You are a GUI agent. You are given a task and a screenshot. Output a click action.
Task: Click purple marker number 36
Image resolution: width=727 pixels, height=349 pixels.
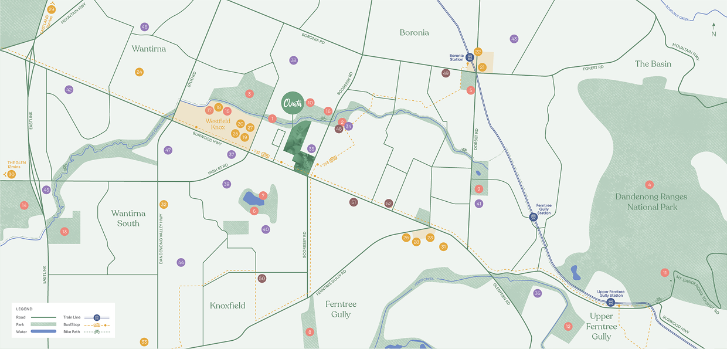[537, 293]
